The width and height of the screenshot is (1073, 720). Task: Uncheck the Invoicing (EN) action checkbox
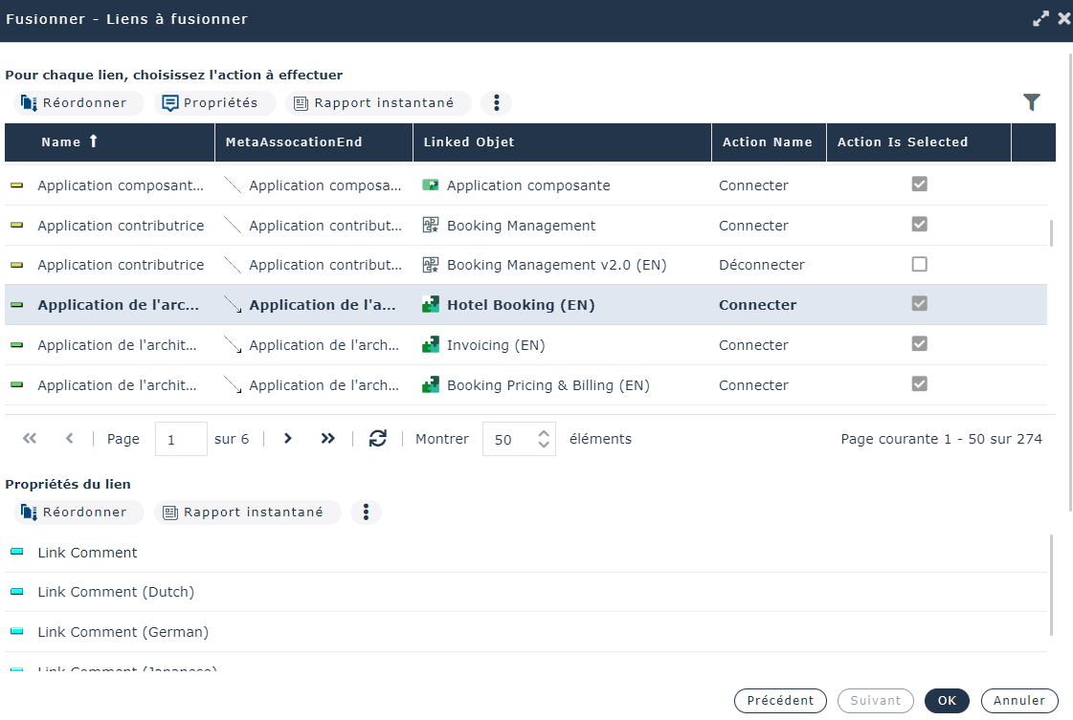click(x=919, y=344)
